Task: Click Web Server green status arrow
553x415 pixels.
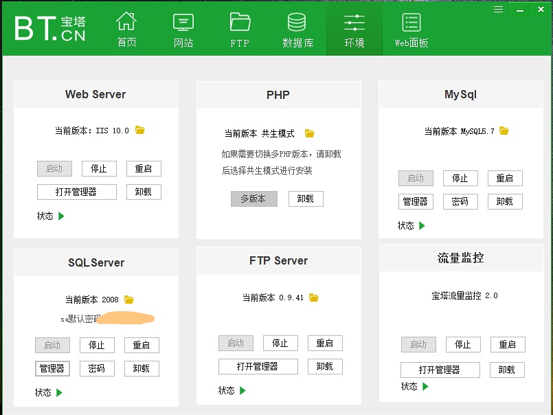Action: tap(61, 216)
